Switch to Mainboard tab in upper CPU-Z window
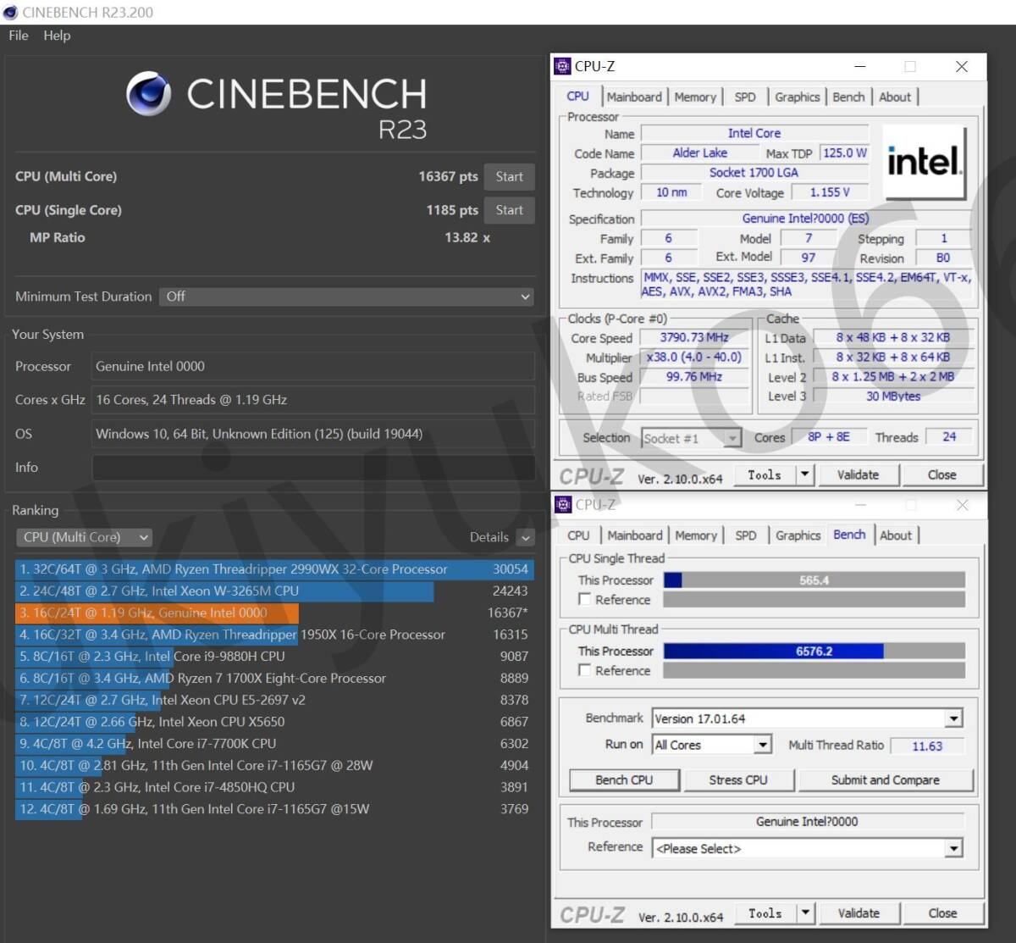Viewport: 1016px width, 943px height. pyautogui.click(x=634, y=97)
